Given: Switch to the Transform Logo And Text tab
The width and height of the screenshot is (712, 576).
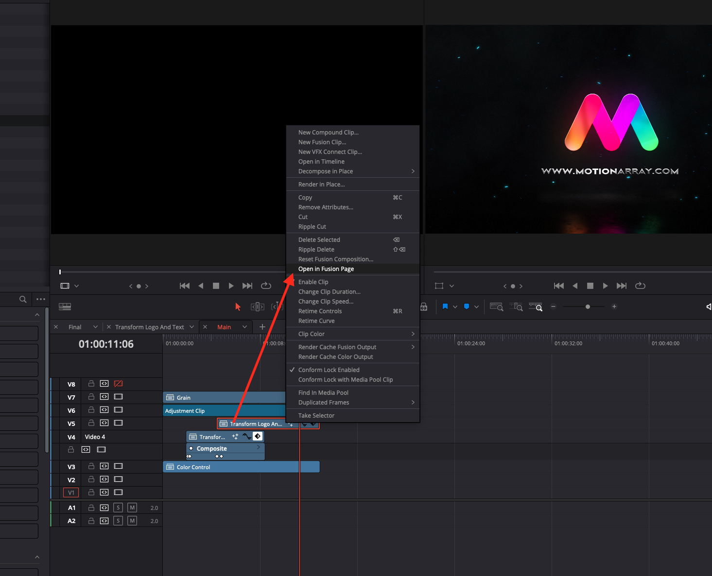Looking at the screenshot, I should [149, 327].
